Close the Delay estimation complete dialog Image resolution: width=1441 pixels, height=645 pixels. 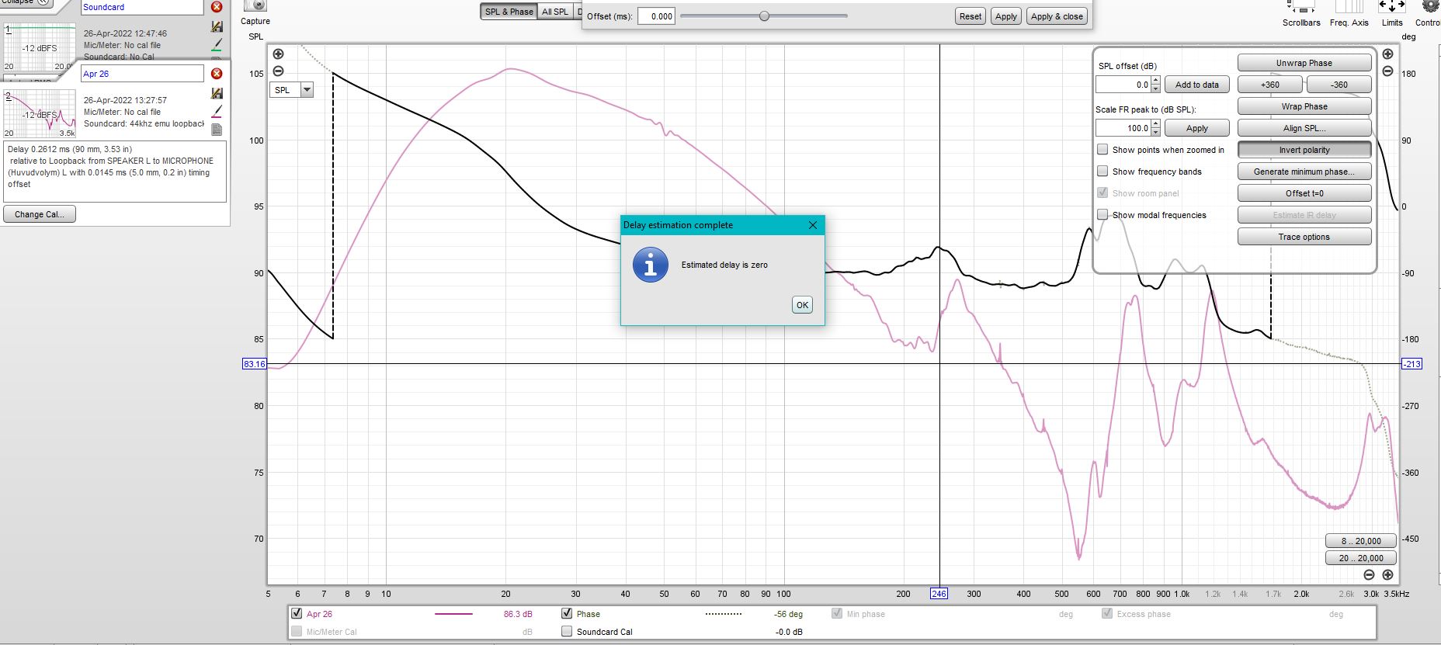pyautogui.click(x=813, y=225)
